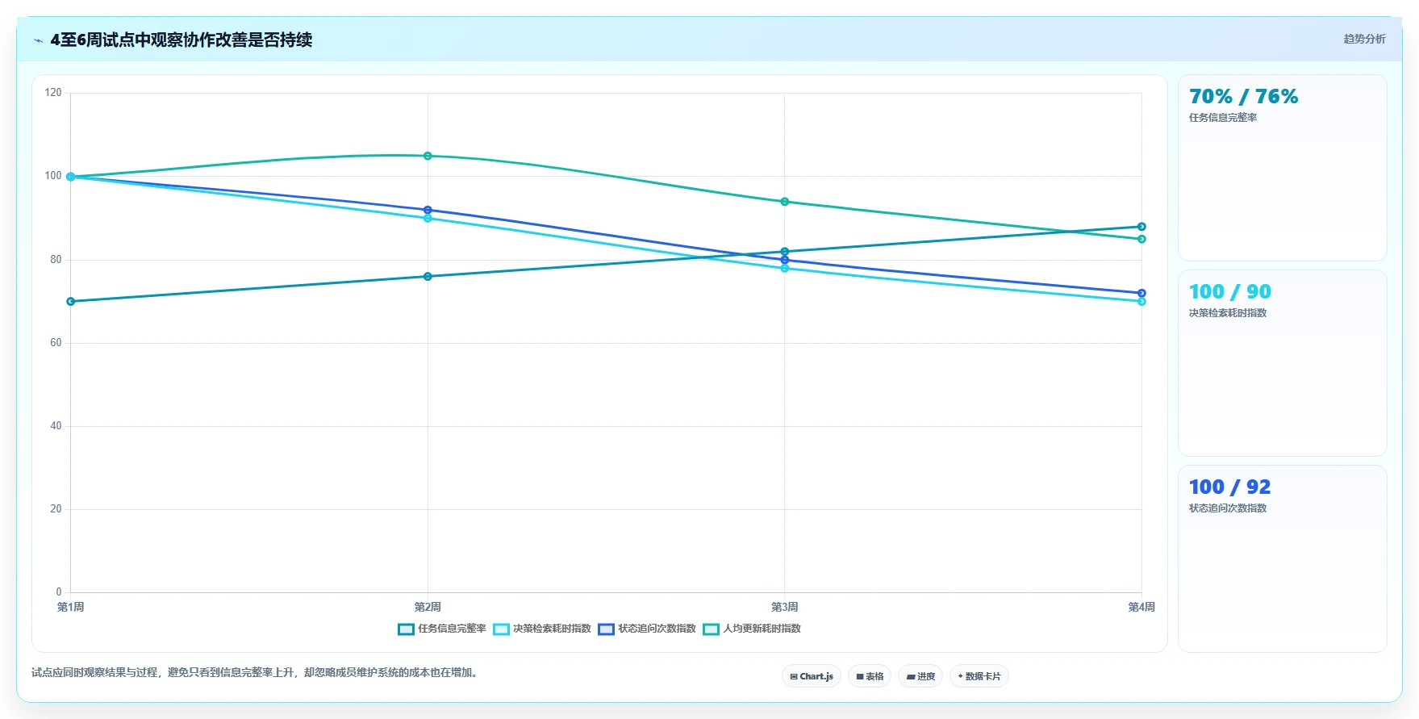Screen dimensions: 1419x719
Task: Select the 进度 chip below the chart
Action: tap(920, 676)
